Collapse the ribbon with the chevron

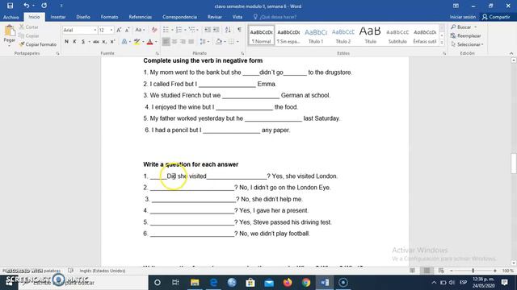(511, 53)
